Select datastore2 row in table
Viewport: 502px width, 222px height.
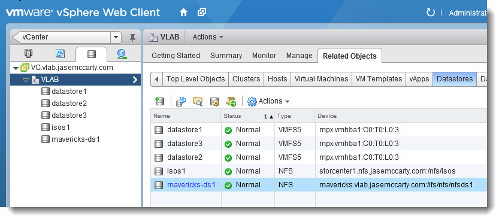coord(319,157)
